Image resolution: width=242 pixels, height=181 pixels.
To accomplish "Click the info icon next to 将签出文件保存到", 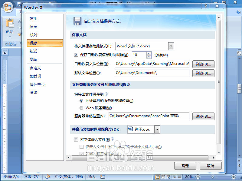I will coord(106,94).
